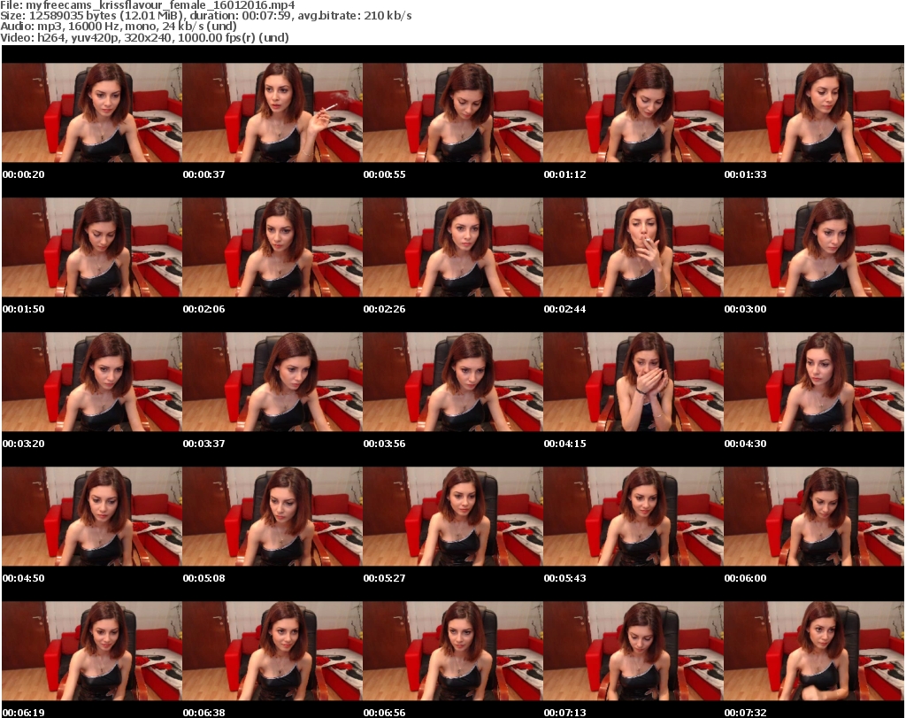The width and height of the screenshot is (906, 718).
Task: Choose the thumbnail at 00:01:33
Action: pyautogui.click(x=814, y=112)
